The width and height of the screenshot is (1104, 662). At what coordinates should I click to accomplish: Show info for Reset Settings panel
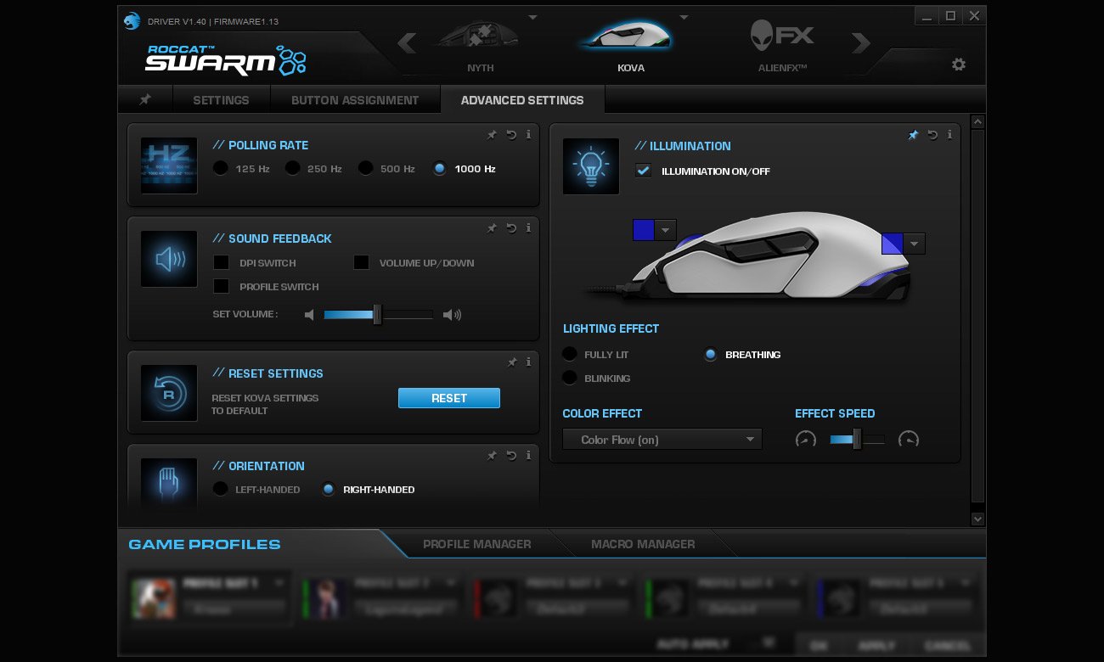pos(528,362)
